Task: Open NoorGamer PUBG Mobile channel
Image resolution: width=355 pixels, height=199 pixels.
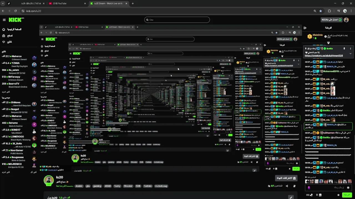Action: click(19, 152)
